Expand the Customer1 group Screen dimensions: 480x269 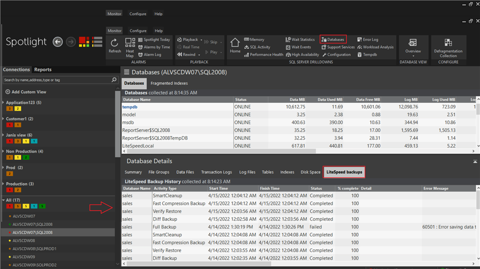coord(3,118)
